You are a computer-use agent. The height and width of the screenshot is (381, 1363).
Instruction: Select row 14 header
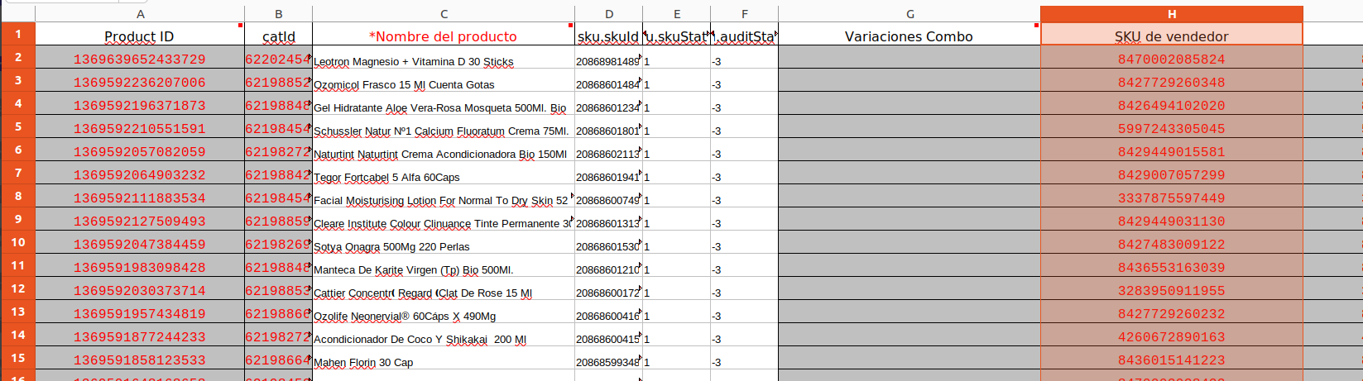[x=17, y=335]
